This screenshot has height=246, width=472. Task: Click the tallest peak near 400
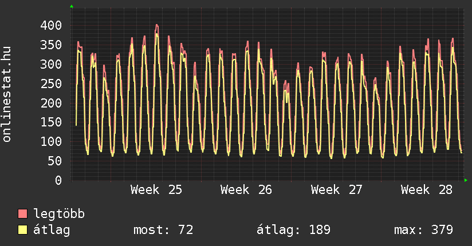(x=156, y=26)
